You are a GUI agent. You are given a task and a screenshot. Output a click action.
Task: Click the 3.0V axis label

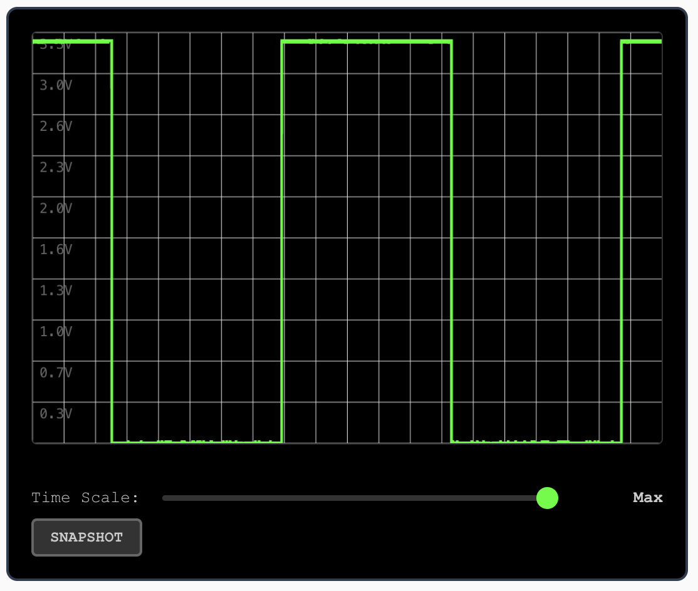[56, 85]
